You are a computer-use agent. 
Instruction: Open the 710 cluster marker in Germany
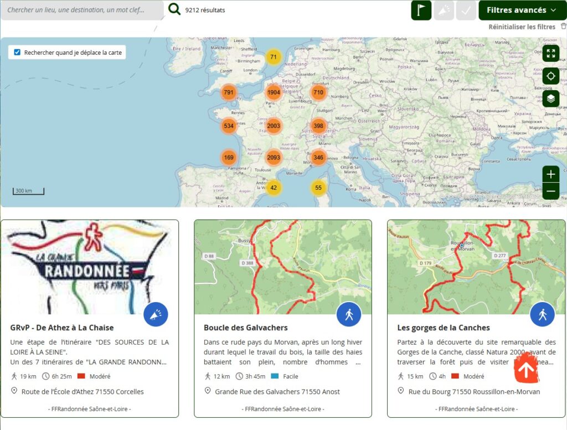[x=318, y=92]
